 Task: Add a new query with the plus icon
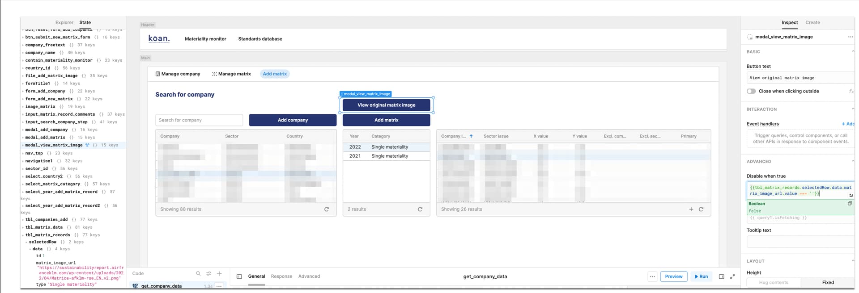coord(219,273)
